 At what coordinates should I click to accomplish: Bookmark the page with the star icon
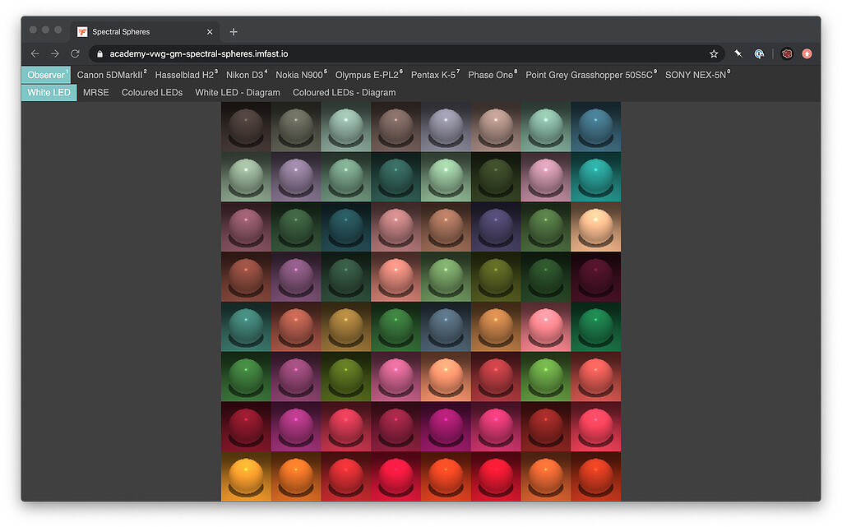(x=714, y=53)
